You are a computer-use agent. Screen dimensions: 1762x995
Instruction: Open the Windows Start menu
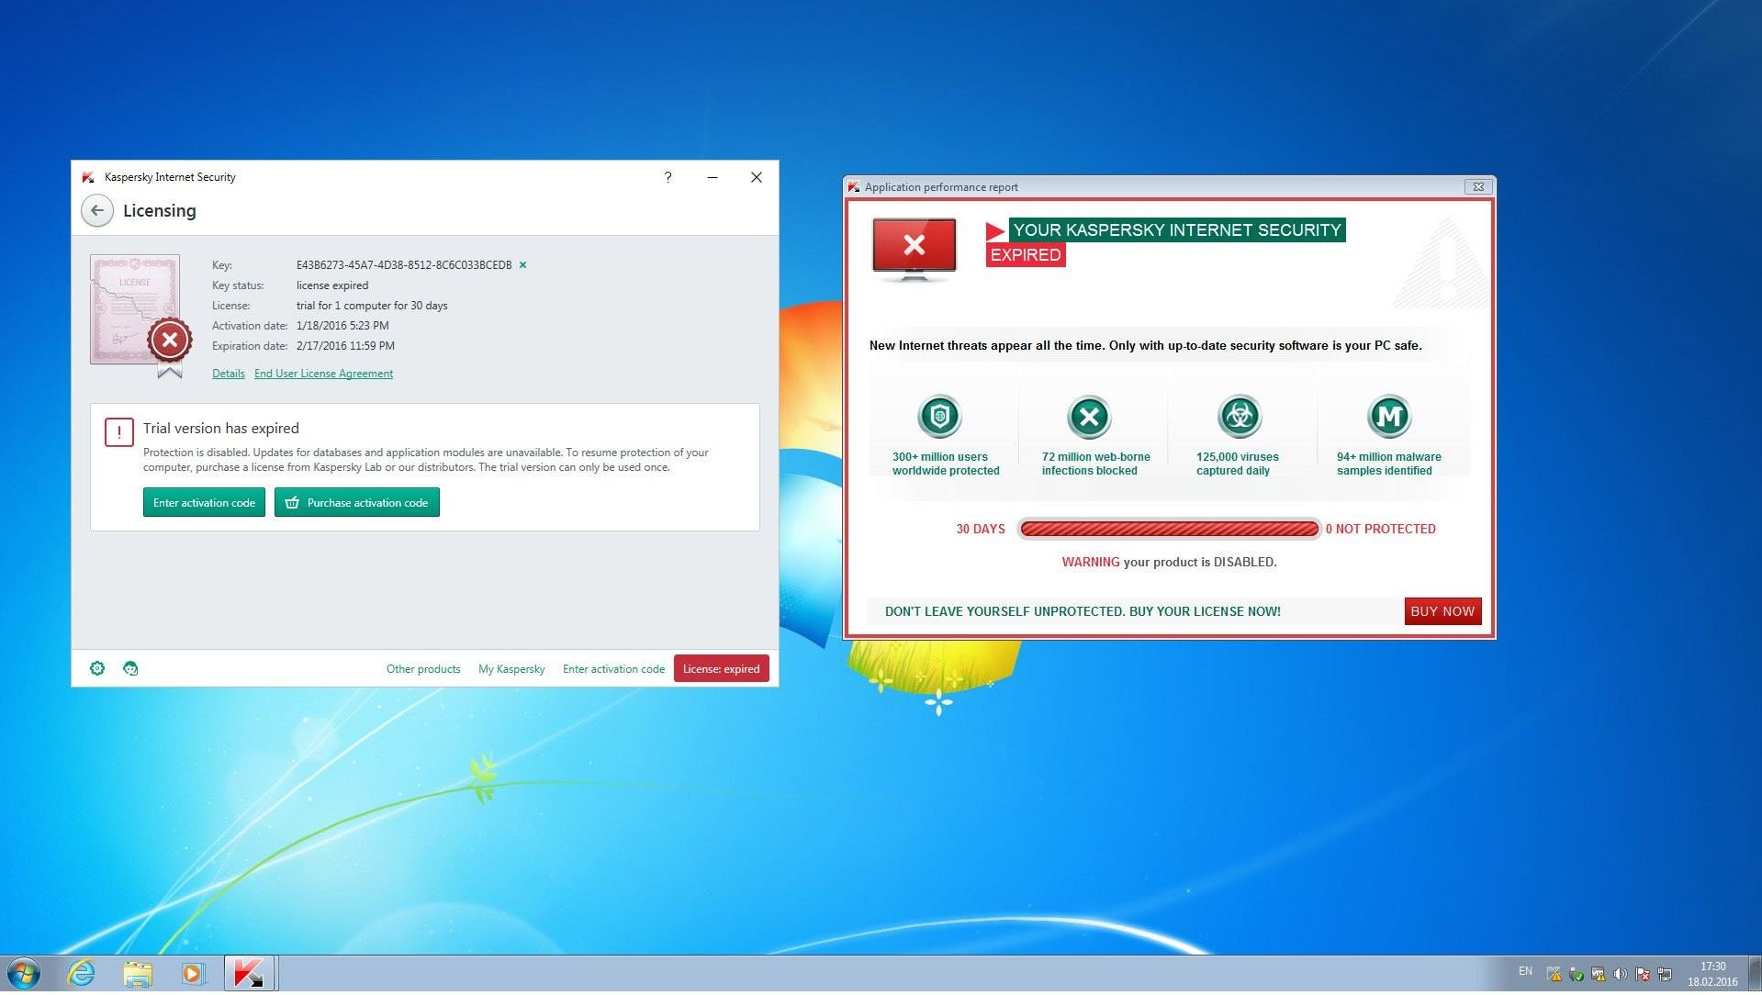point(24,974)
